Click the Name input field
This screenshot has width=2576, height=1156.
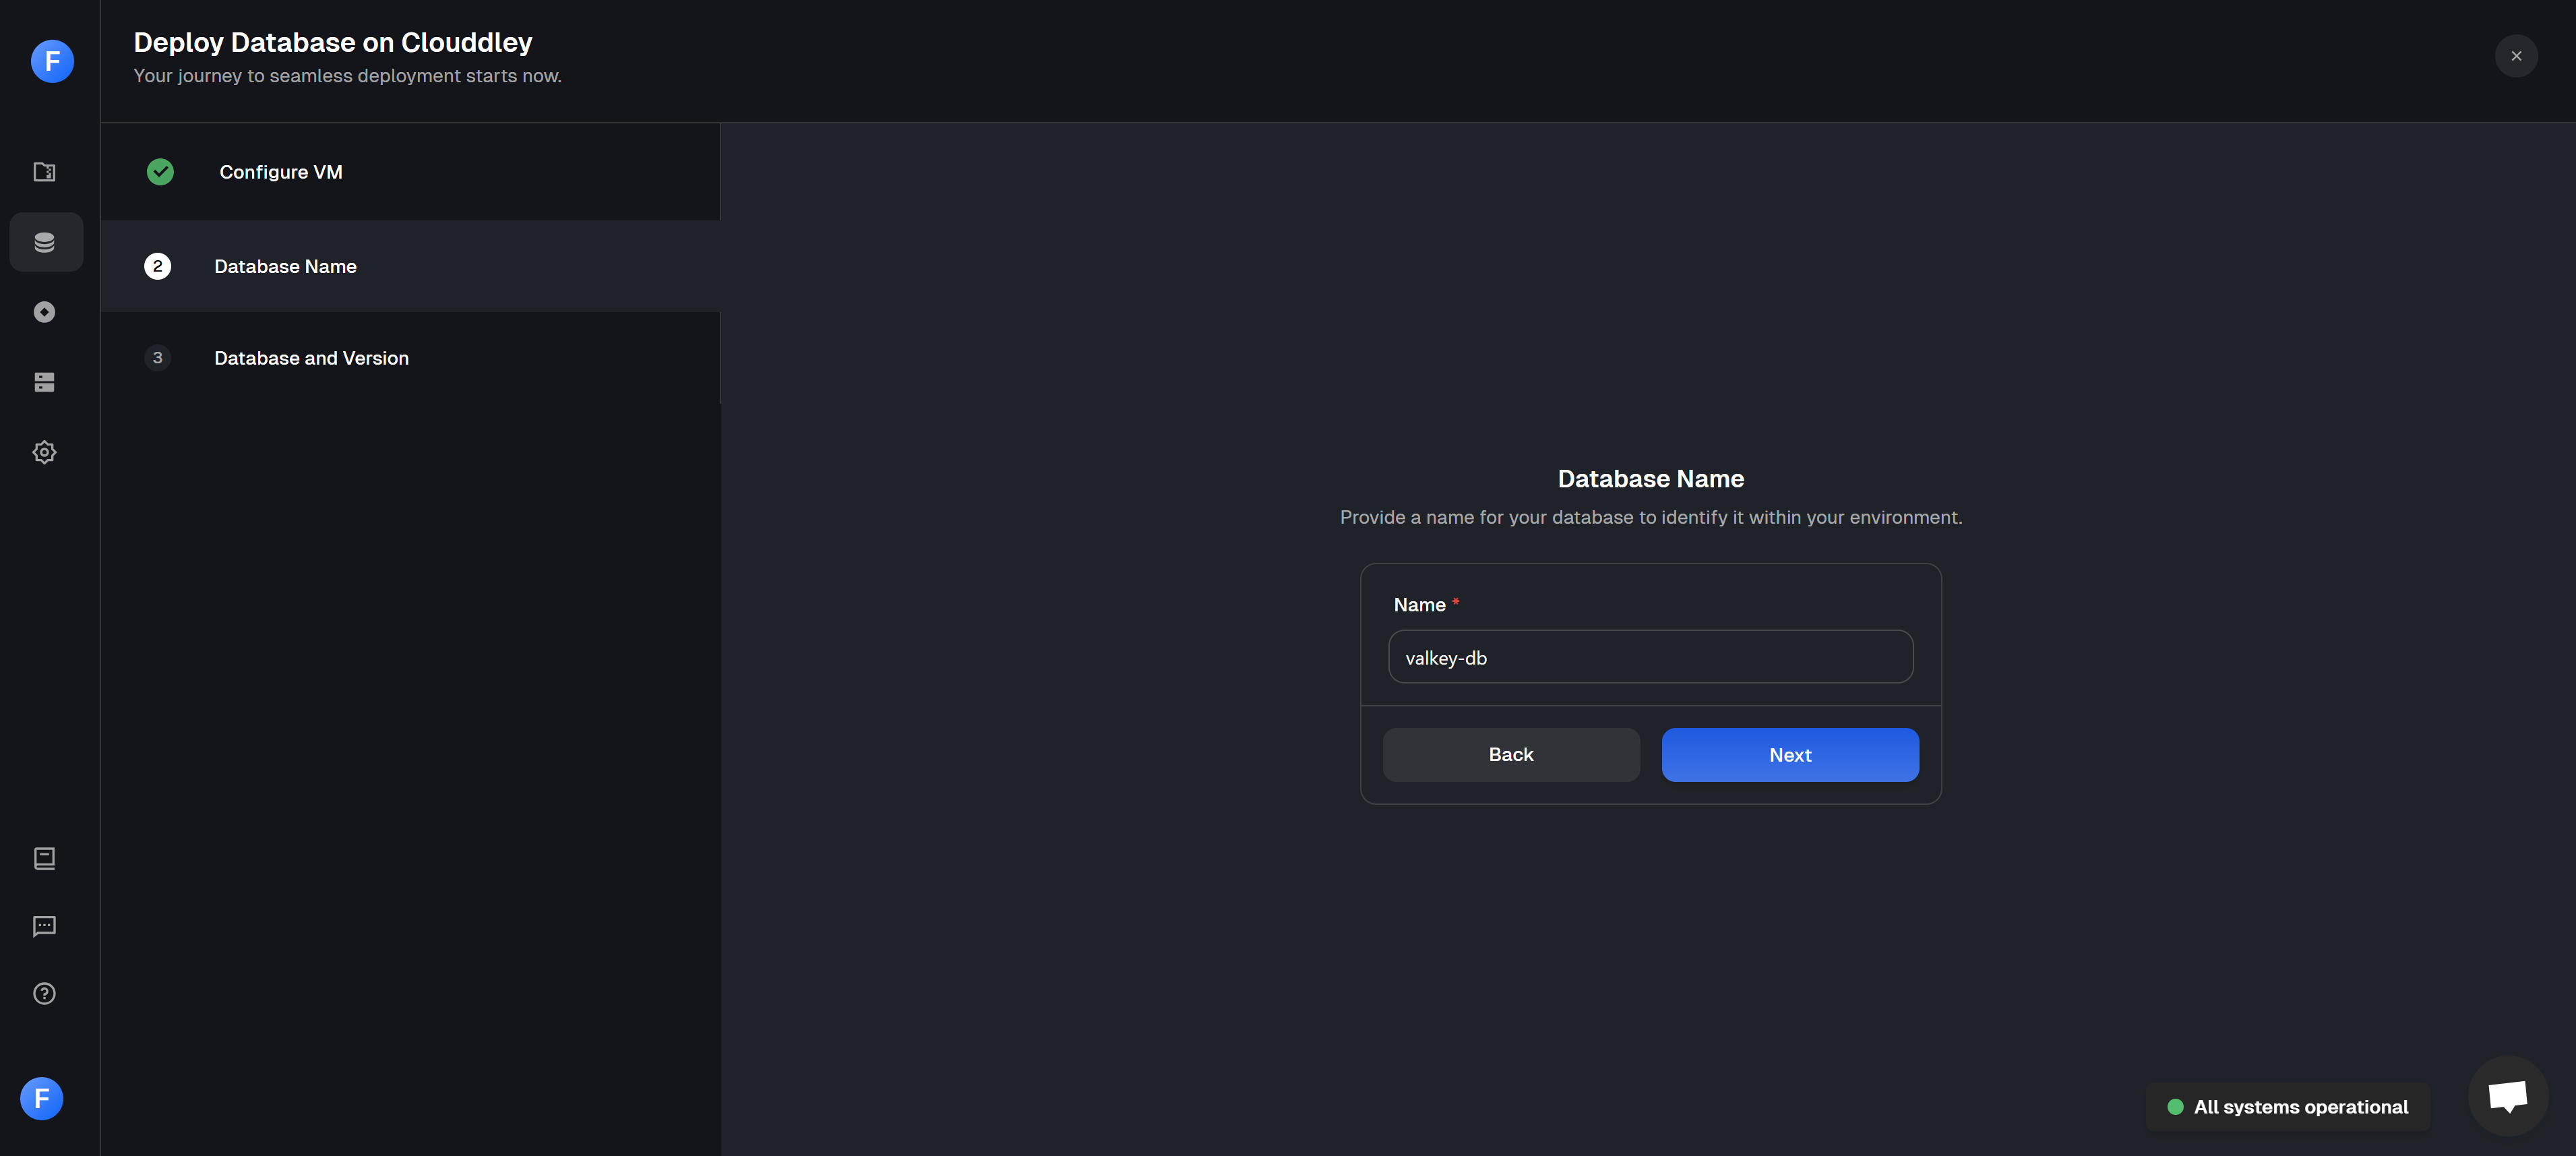coord(1650,658)
